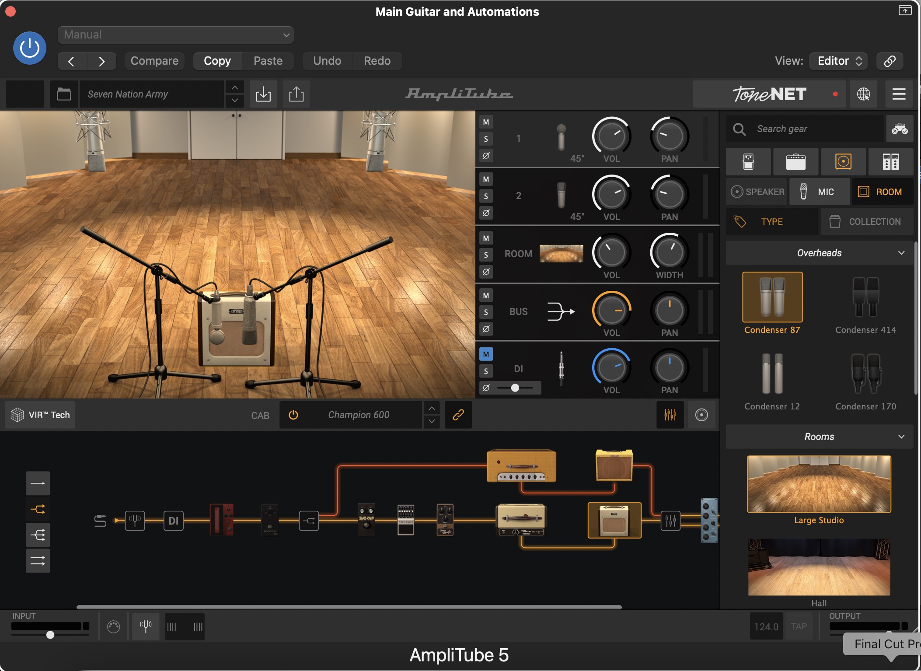Click the ROOM WIDTH knob

click(x=669, y=252)
